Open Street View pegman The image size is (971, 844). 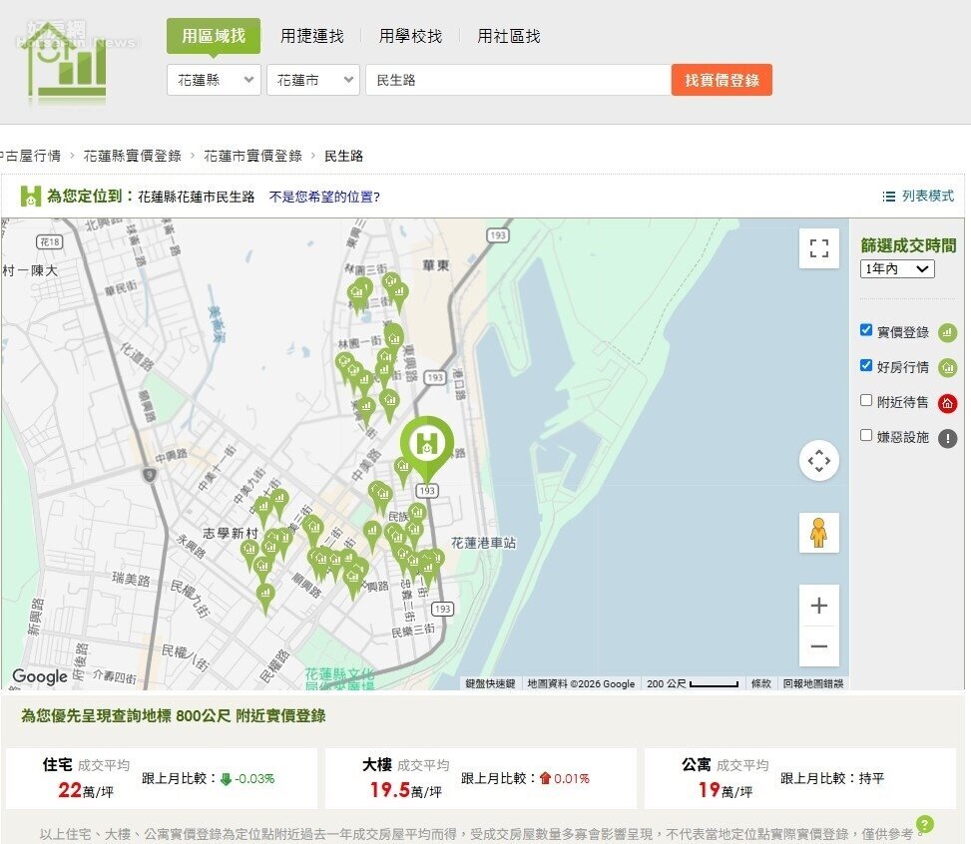point(818,533)
